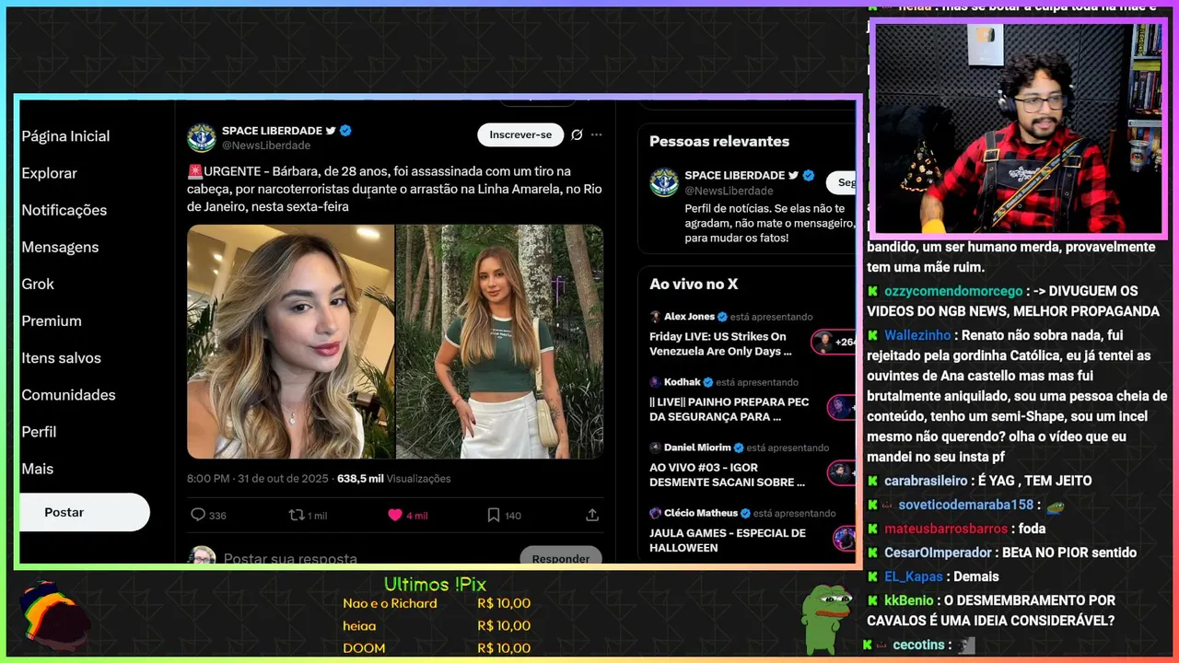The height and width of the screenshot is (663, 1179).
Task: Open the Grok circle icon beside Inscrever-se
Action: click(x=577, y=134)
